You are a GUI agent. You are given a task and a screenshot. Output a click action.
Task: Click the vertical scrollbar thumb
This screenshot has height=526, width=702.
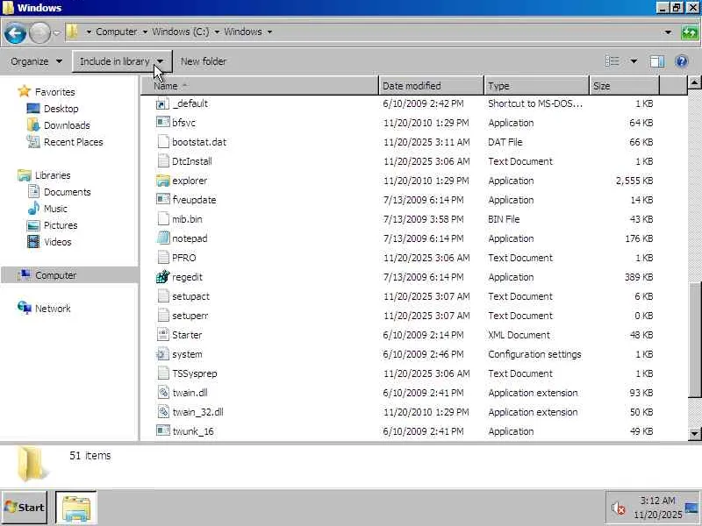pyautogui.click(x=694, y=339)
